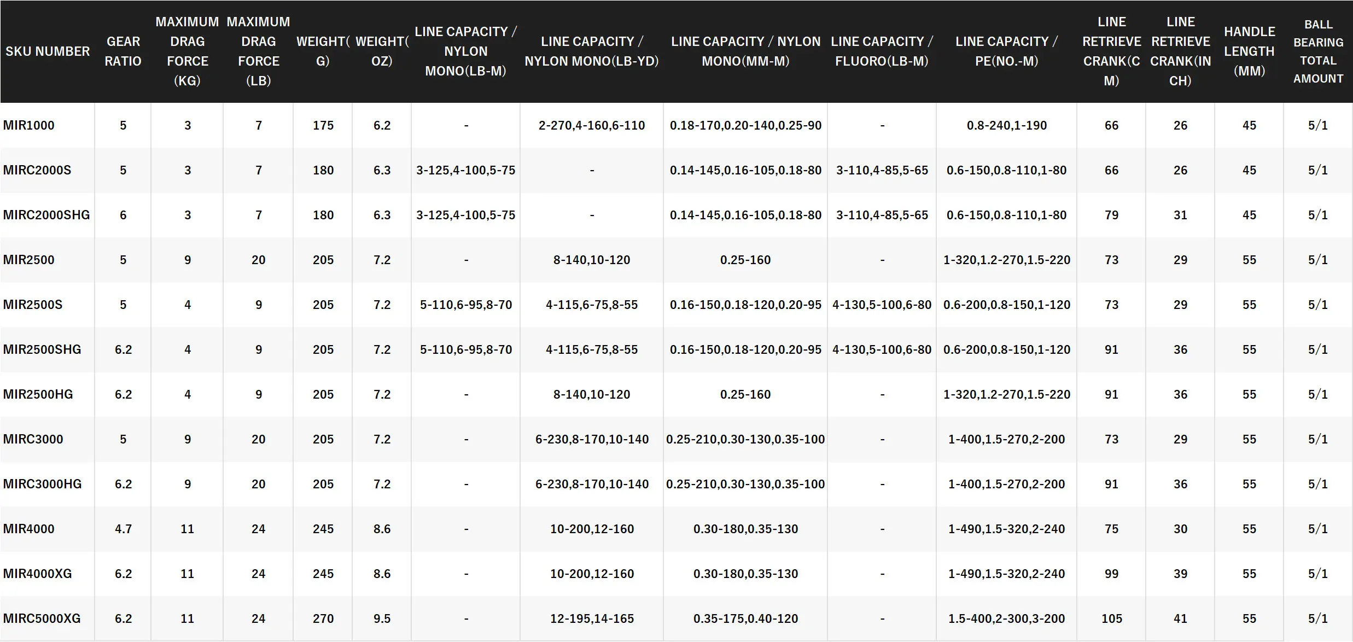1353x642 pixels.
Task: Click MIRC5000XG line retrieve value 105
Action: [1111, 618]
